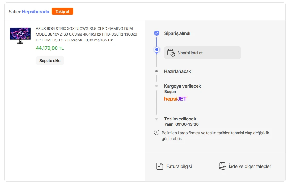The height and width of the screenshot is (185, 297).
Task: Click the cancel order box icon
Action: click(x=171, y=53)
